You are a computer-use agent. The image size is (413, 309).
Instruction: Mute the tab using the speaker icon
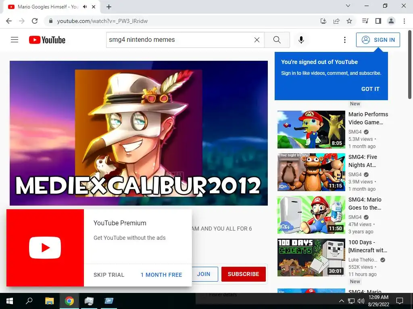[85, 7]
